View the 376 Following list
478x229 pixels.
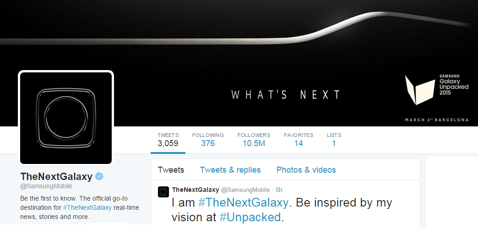tap(208, 140)
